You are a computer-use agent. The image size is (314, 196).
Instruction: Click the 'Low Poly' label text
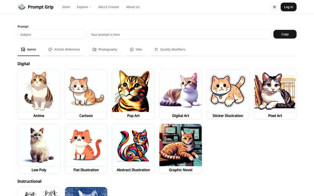coord(39,170)
